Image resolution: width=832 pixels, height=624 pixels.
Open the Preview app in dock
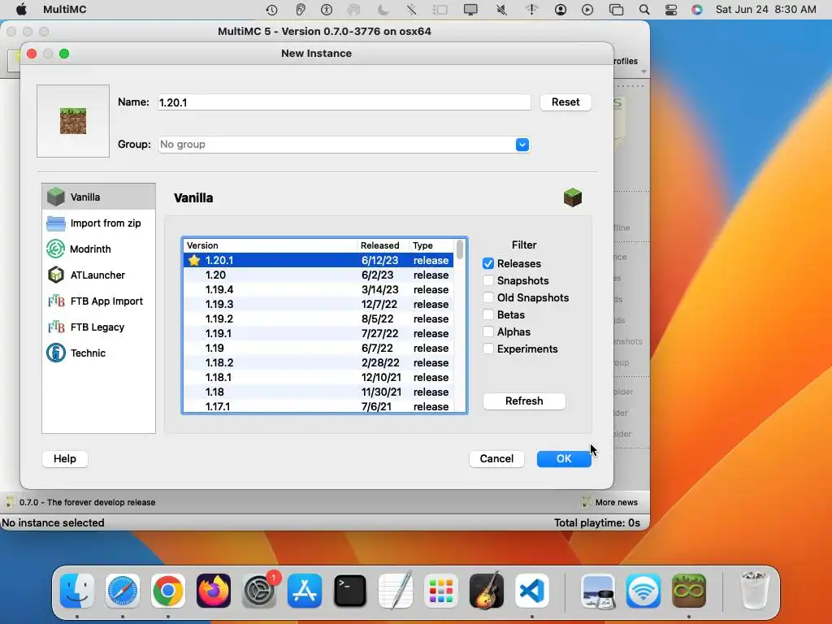tap(598, 590)
